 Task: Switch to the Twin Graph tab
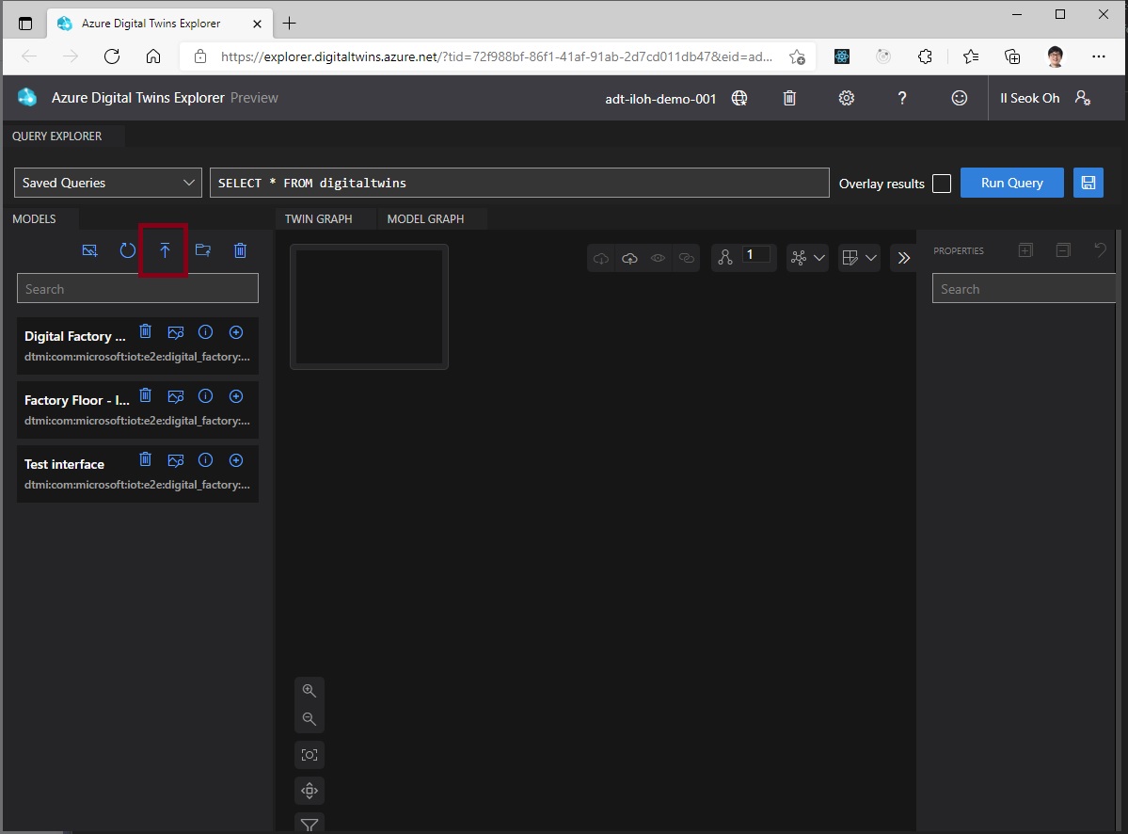(x=319, y=218)
